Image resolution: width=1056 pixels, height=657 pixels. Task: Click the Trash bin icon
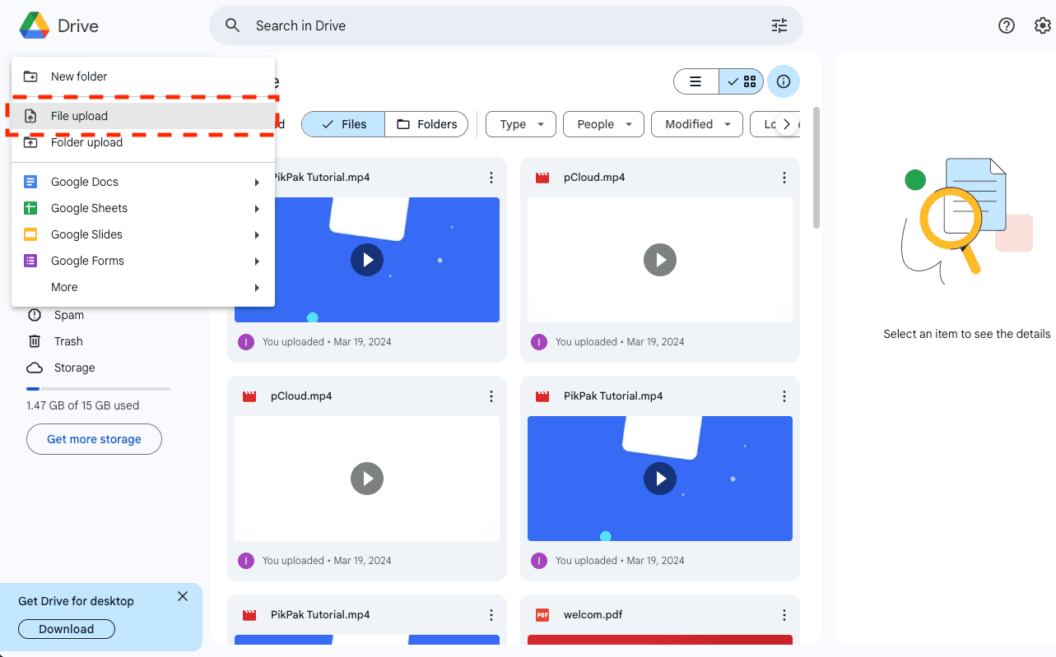pyautogui.click(x=35, y=341)
